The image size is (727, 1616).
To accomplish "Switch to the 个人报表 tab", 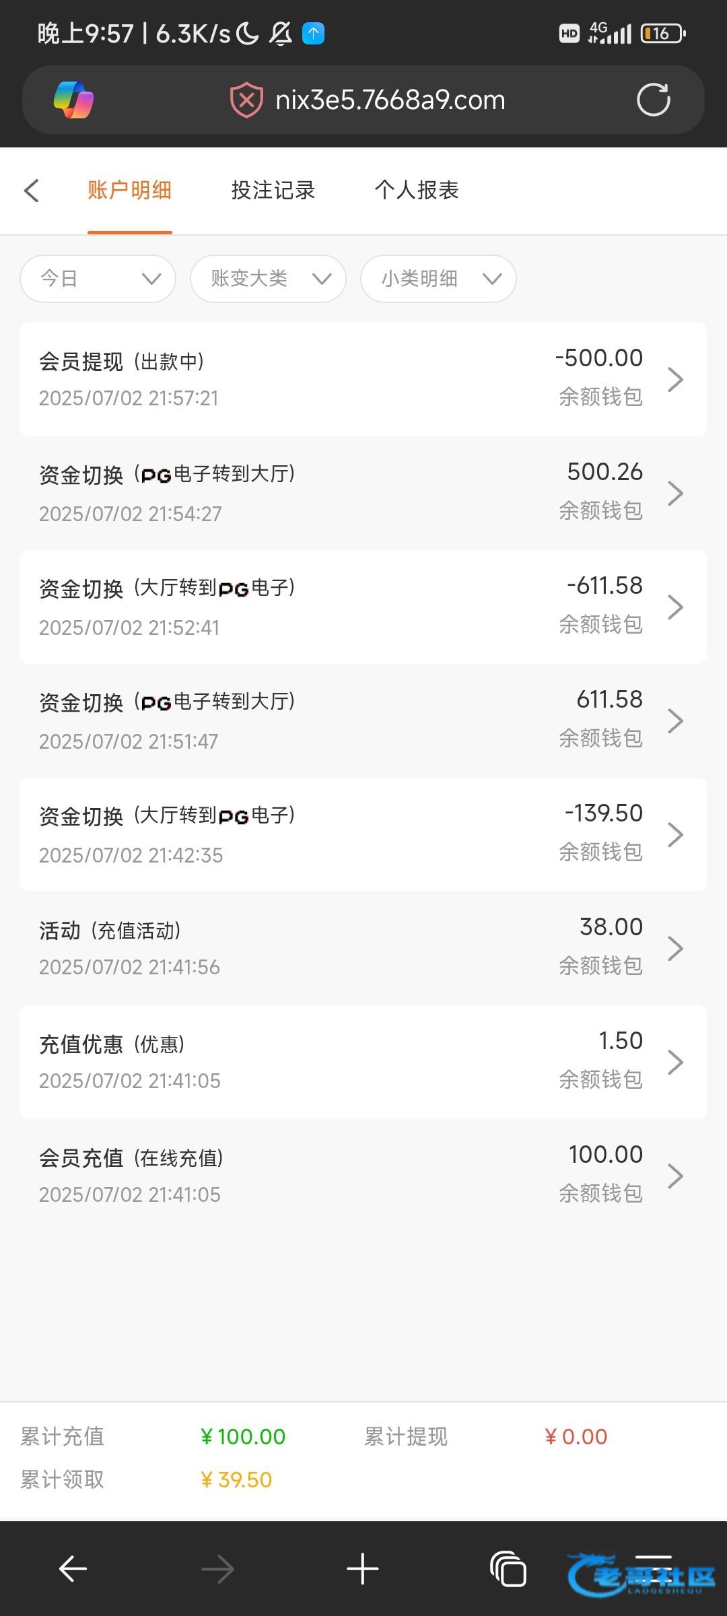I will (x=416, y=191).
